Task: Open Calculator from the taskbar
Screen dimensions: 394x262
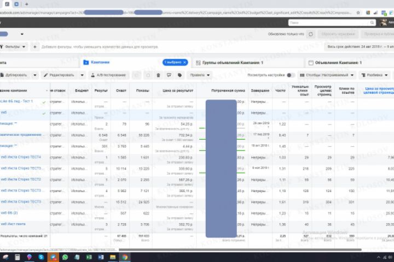Action: tap(17, 257)
